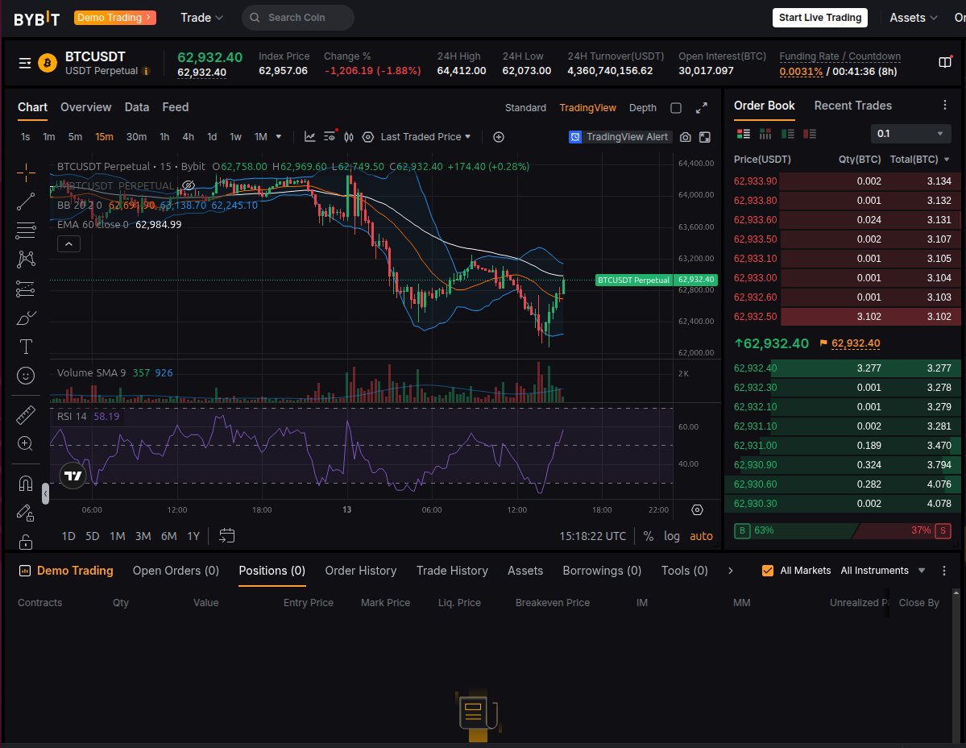Open chart settings gear icon

click(x=697, y=509)
